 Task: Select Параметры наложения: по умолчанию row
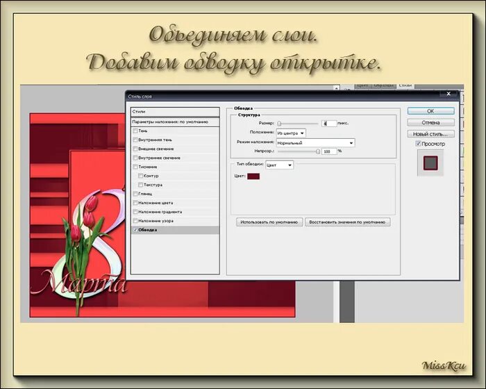[175, 122]
